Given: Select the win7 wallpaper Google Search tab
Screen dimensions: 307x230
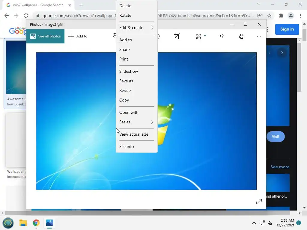Looking at the screenshot, I should point(38,5).
